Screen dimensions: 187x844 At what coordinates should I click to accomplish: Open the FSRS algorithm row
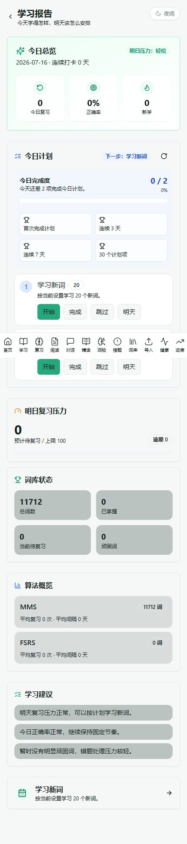coord(93,648)
